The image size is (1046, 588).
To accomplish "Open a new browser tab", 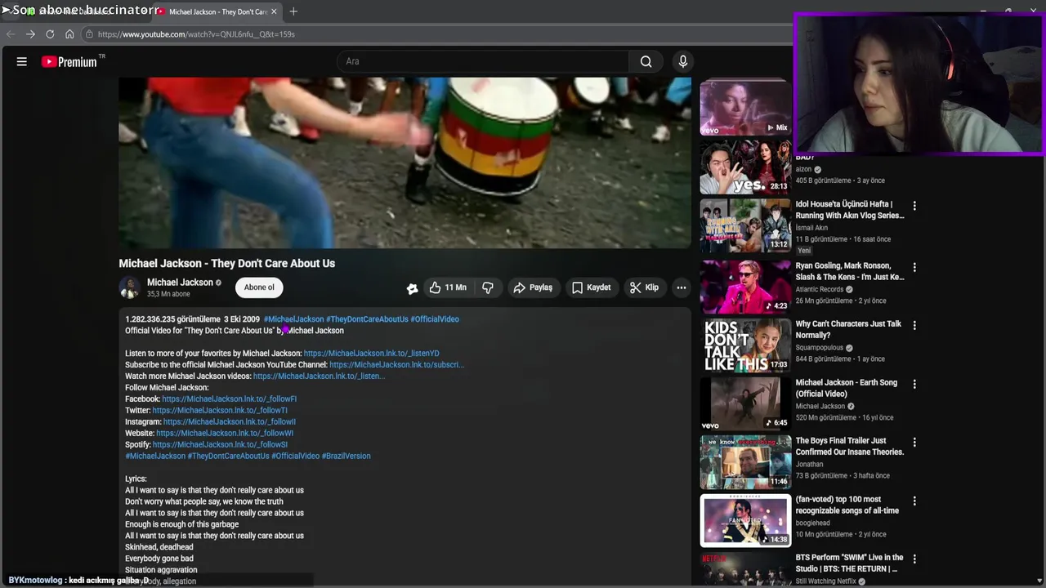I will (293, 11).
